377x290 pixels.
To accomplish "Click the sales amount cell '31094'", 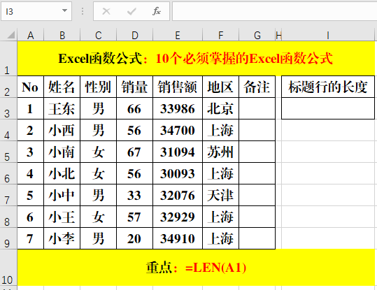I will 178,152.
